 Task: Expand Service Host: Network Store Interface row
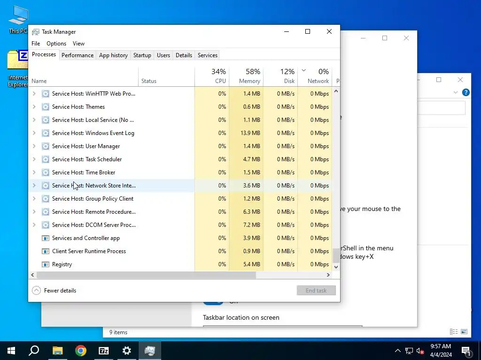click(x=34, y=186)
